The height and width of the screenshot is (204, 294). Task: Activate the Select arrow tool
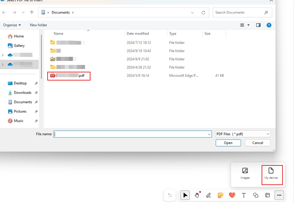tap(185, 195)
